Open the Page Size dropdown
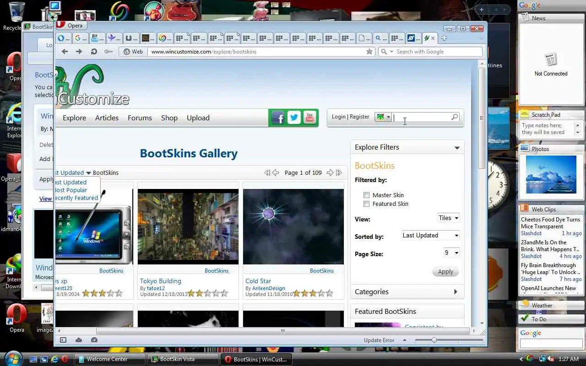Screen dimensions: 586x366 451,253
